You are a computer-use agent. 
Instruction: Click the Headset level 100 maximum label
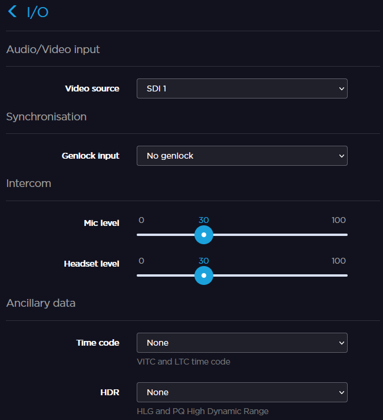(338, 261)
